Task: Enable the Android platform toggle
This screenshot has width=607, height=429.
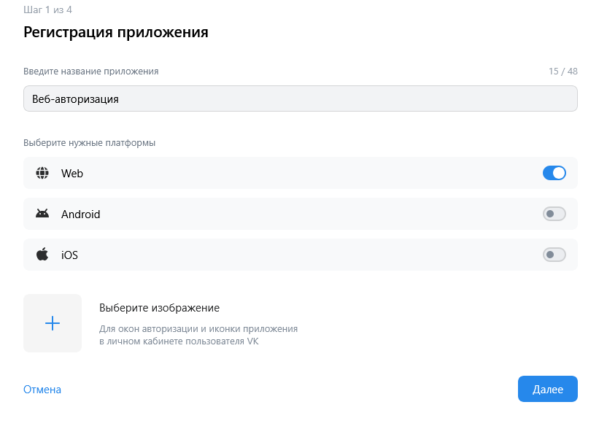Action: coord(554,214)
